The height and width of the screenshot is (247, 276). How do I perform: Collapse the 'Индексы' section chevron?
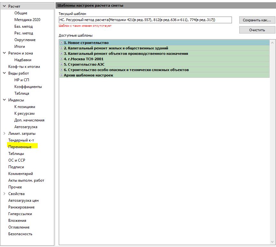coord(4,100)
